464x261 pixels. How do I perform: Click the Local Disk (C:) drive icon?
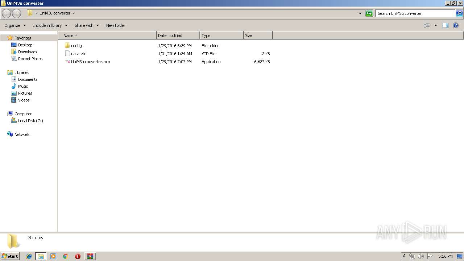click(14, 121)
